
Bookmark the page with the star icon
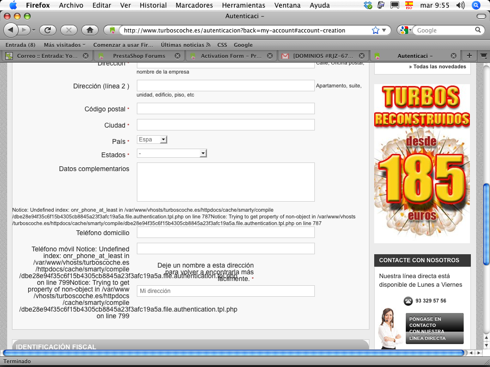[x=375, y=30]
